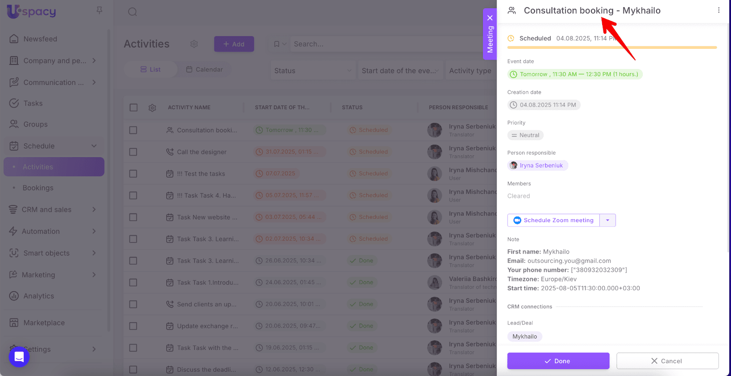Expand the Communication menu chevron
Viewport: 731px width, 376px height.
(94, 82)
